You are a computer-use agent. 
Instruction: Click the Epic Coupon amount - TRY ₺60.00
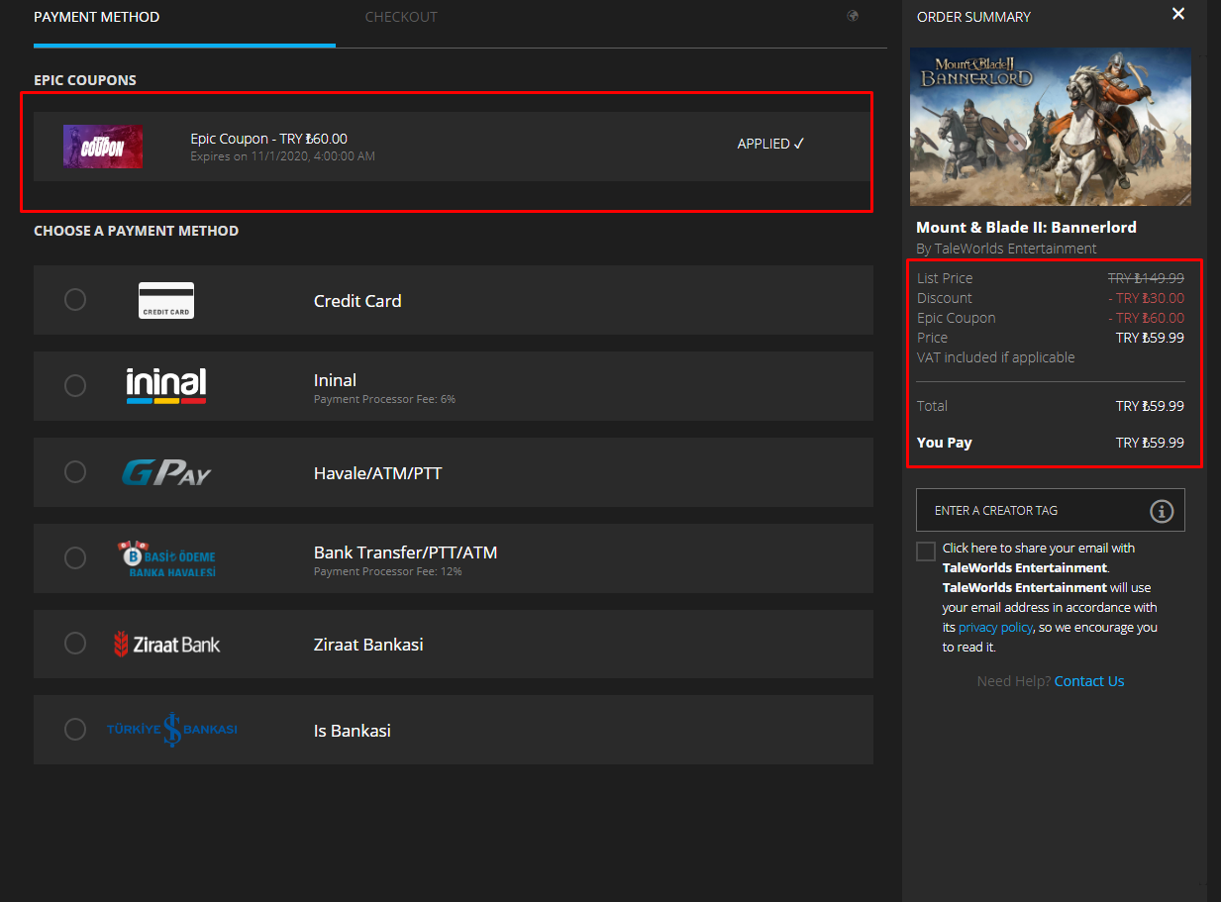[x=1146, y=318]
